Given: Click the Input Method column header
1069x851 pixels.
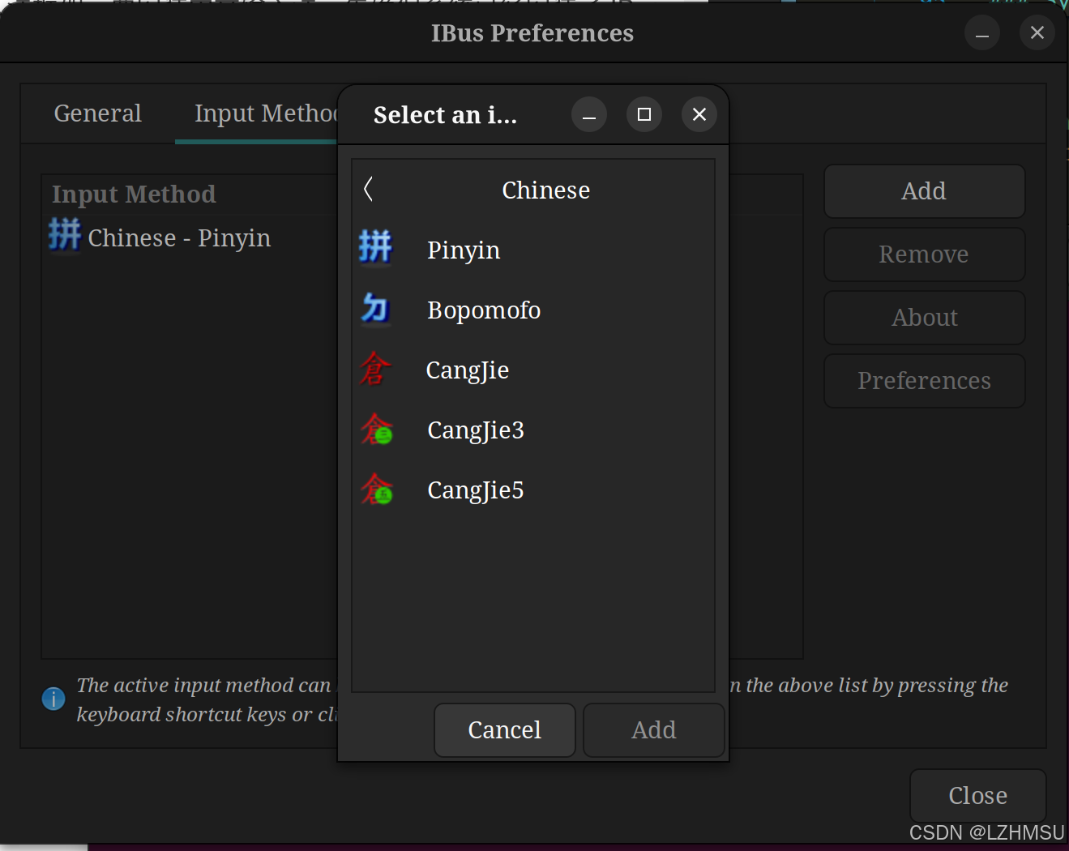Looking at the screenshot, I should pyautogui.click(x=135, y=195).
